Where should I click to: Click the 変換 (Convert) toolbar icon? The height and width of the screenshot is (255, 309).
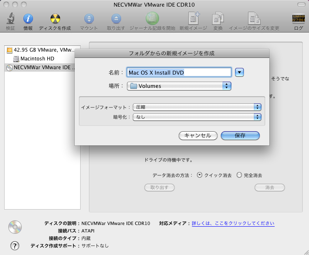coord(218,18)
